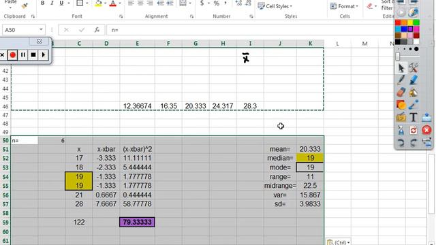Close the recorder mini window
This screenshot has width=436, height=245.
(x=40, y=42)
